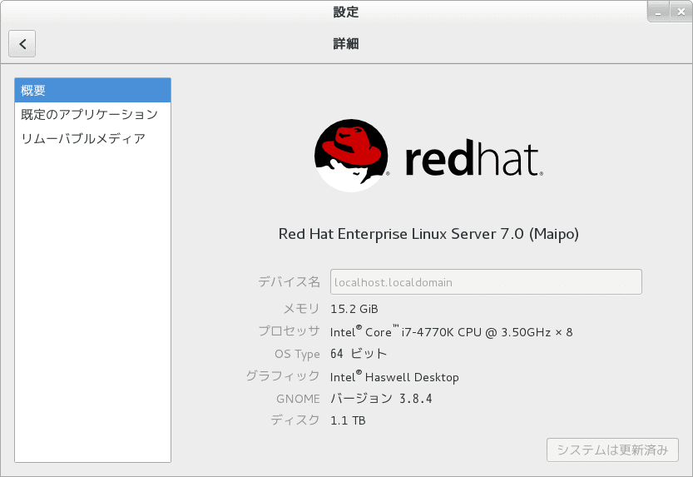
Task: Click the OS Type label
Action: pos(297,354)
